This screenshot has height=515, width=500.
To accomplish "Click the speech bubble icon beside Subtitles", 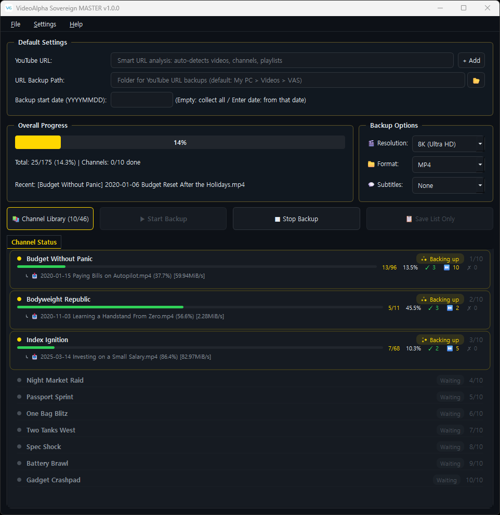I will click(x=371, y=185).
